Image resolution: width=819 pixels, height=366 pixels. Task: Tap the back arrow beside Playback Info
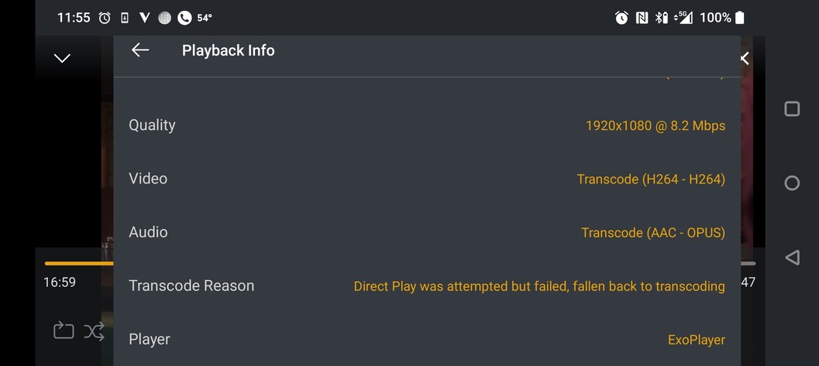point(140,50)
